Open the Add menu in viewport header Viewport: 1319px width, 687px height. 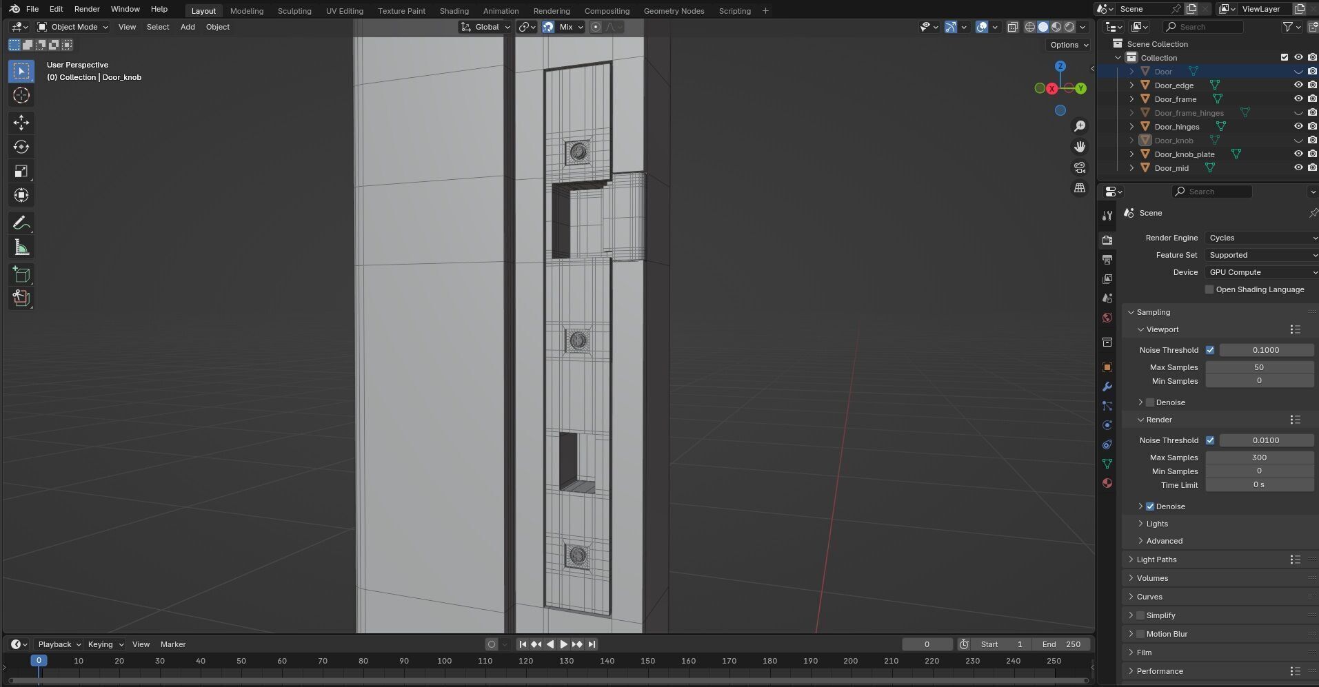pos(188,27)
